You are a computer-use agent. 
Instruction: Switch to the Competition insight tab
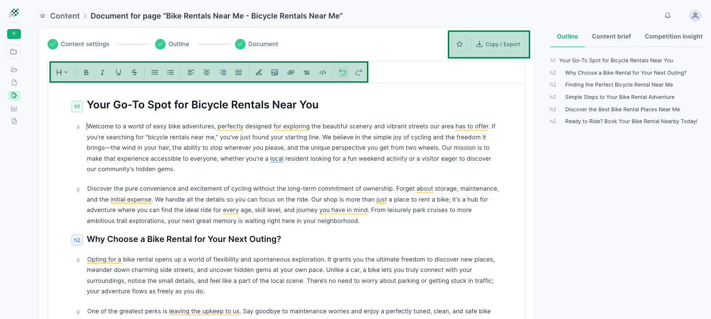click(x=673, y=37)
